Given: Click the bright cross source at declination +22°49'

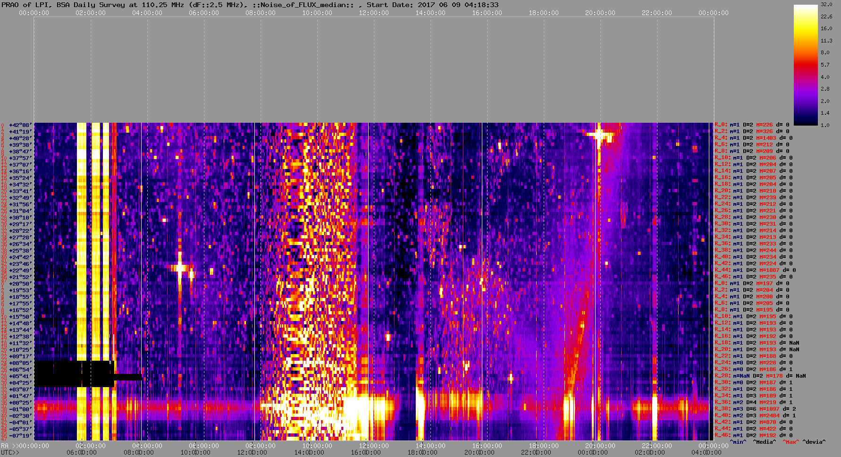Looking at the screenshot, I should [x=180, y=268].
